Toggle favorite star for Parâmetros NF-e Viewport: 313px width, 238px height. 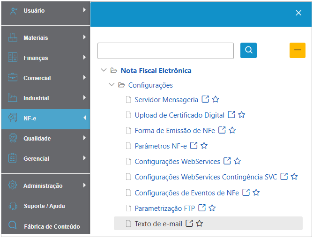click(x=204, y=146)
